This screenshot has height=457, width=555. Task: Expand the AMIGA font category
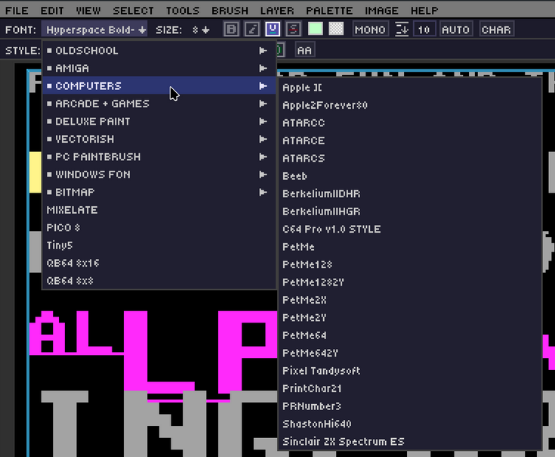tap(159, 68)
